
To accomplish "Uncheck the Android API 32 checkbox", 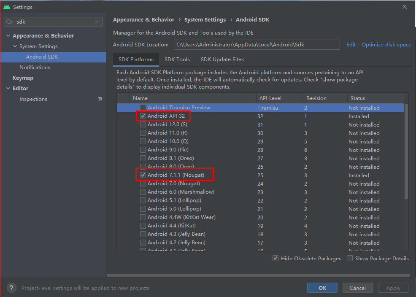I will 143,116.
